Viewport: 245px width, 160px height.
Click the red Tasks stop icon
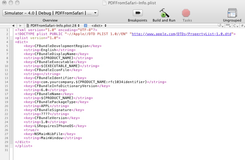[x=186, y=13]
